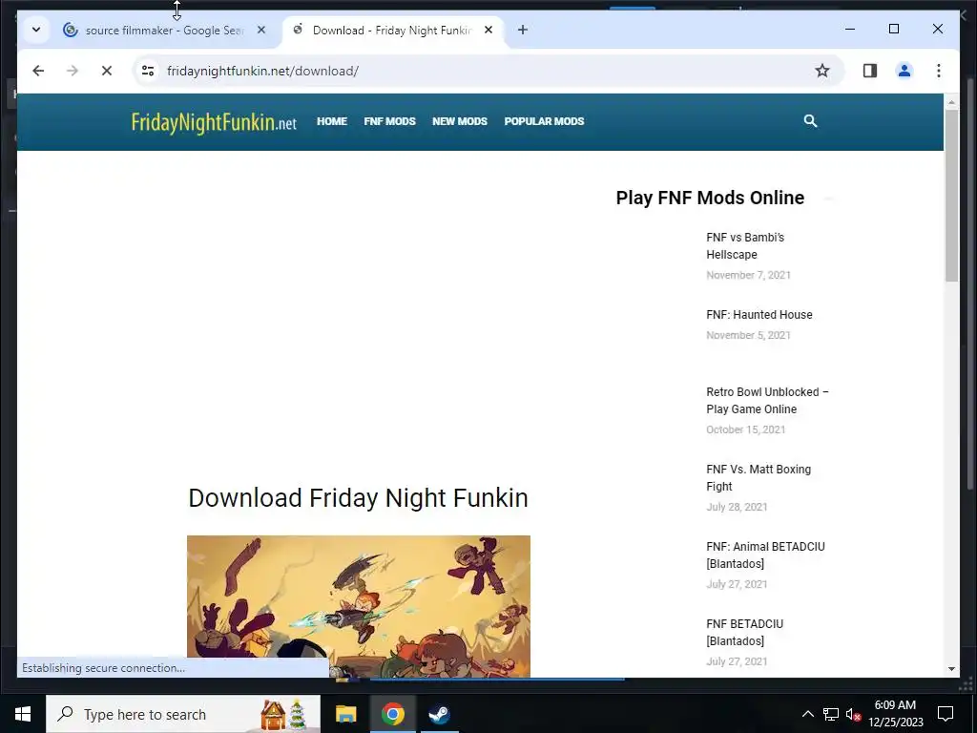This screenshot has height=733, width=977.
Task: Open FNF vs Bambi's Hellscape link
Action: [745, 245]
